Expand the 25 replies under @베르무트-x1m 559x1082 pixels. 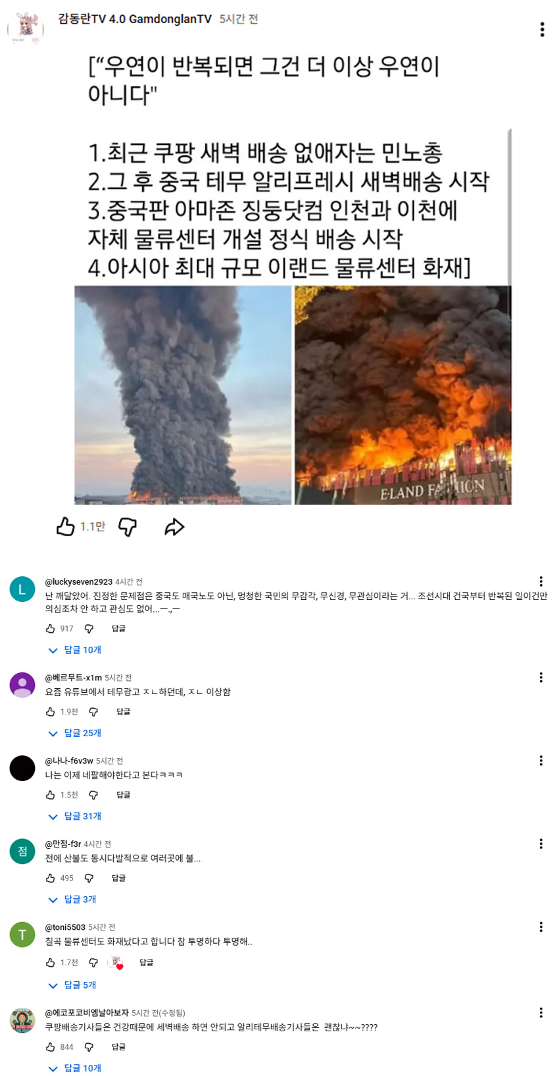coord(75,733)
